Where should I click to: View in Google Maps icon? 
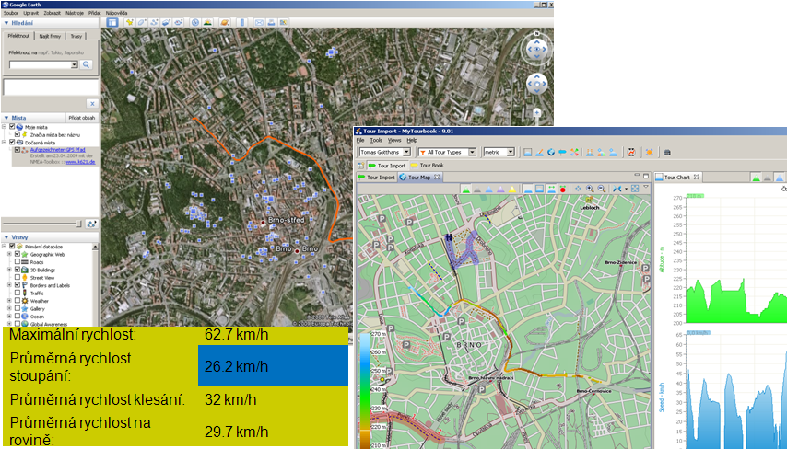point(284,23)
